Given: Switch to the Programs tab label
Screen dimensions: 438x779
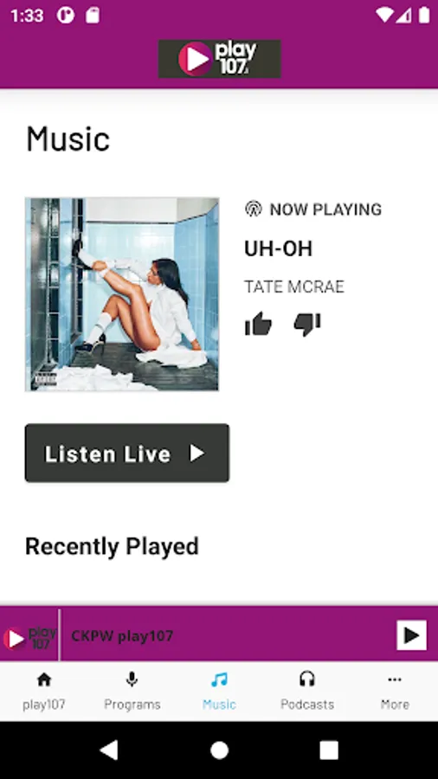Looking at the screenshot, I should coord(132,704).
